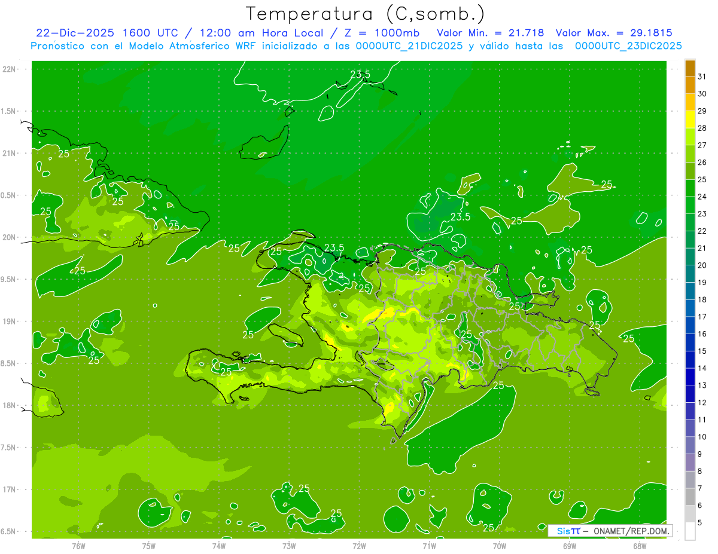Click the legend value '5'

pyautogui.click(x=700, y=523)
